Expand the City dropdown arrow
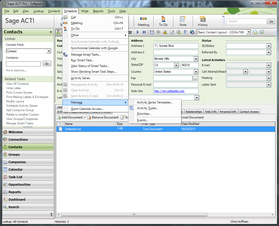The image size is (279, 226). [x=196, y=59]
